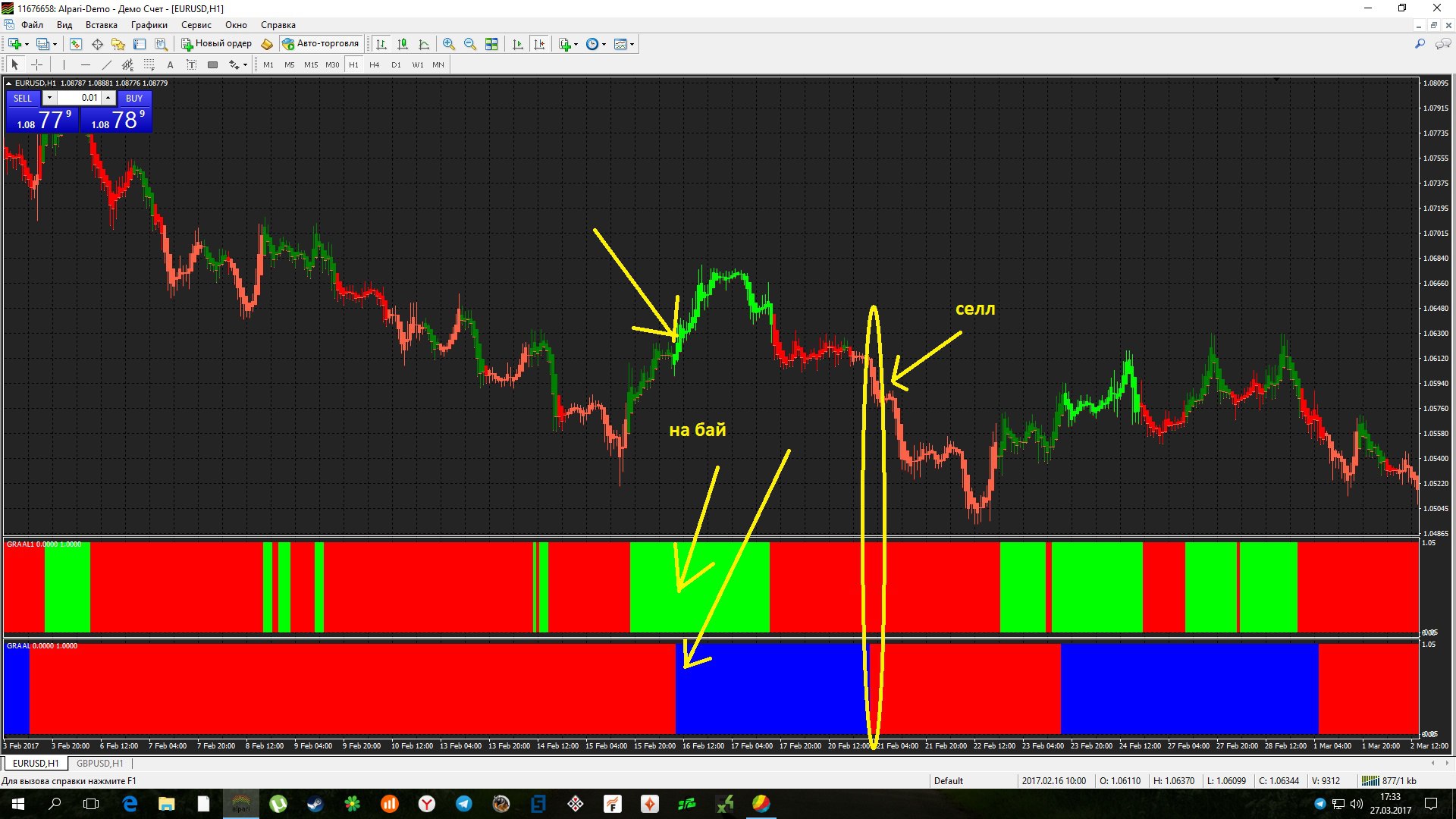Viewport: 1456px width, 819px height.
Task: Switch chart to bar chart mode
Action: click(x=381, y=44)
